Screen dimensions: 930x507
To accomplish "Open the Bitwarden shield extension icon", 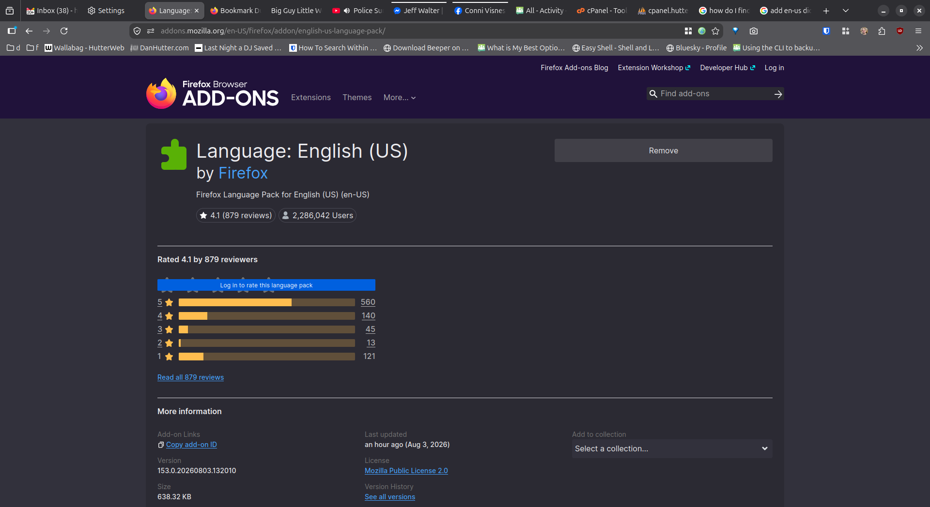I will pos(826,31).
